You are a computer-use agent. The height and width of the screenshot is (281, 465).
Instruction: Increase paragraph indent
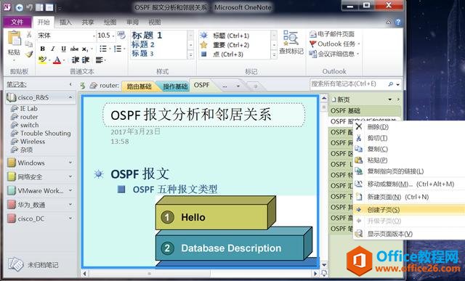coord(86,60)
